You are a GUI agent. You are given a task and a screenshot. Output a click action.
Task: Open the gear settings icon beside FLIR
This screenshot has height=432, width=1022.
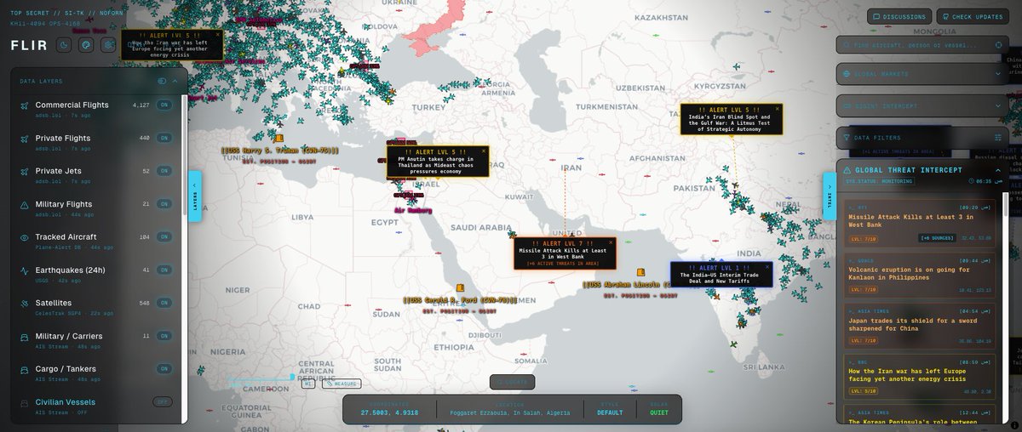coord(108,45)
